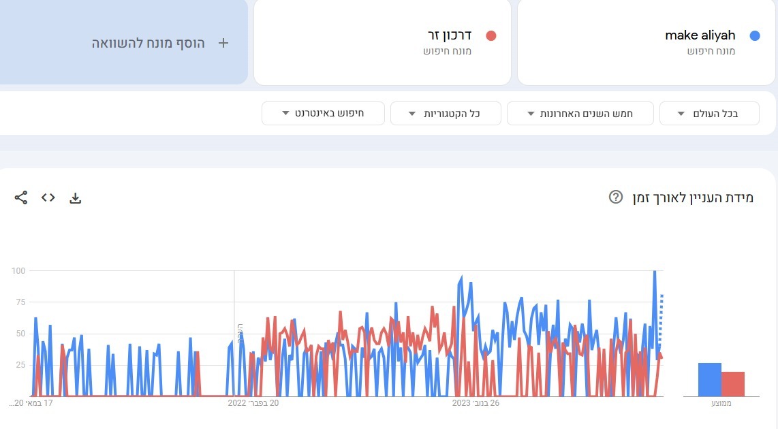Viewport: 778px width, 429px height.
Task: Click the 100 value on the y-axis
Action: coord(18,271)
